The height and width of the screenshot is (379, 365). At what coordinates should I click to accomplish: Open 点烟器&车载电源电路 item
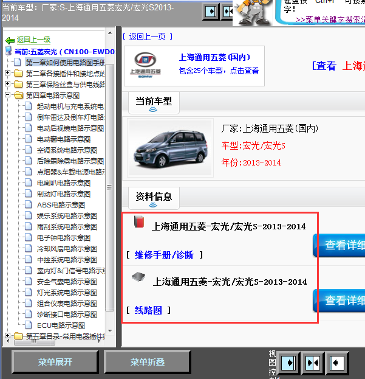click(x=70, y=172)
